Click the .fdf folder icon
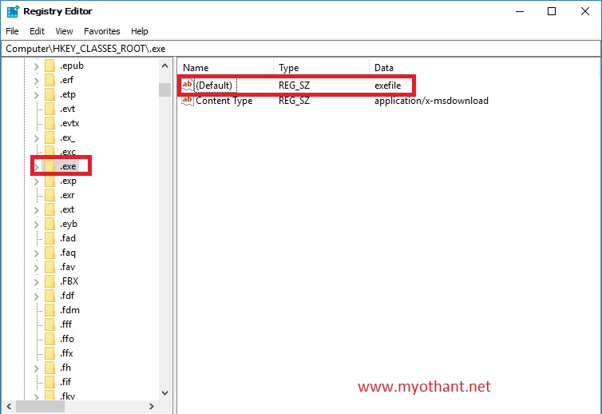 click(x=50, y=296)
